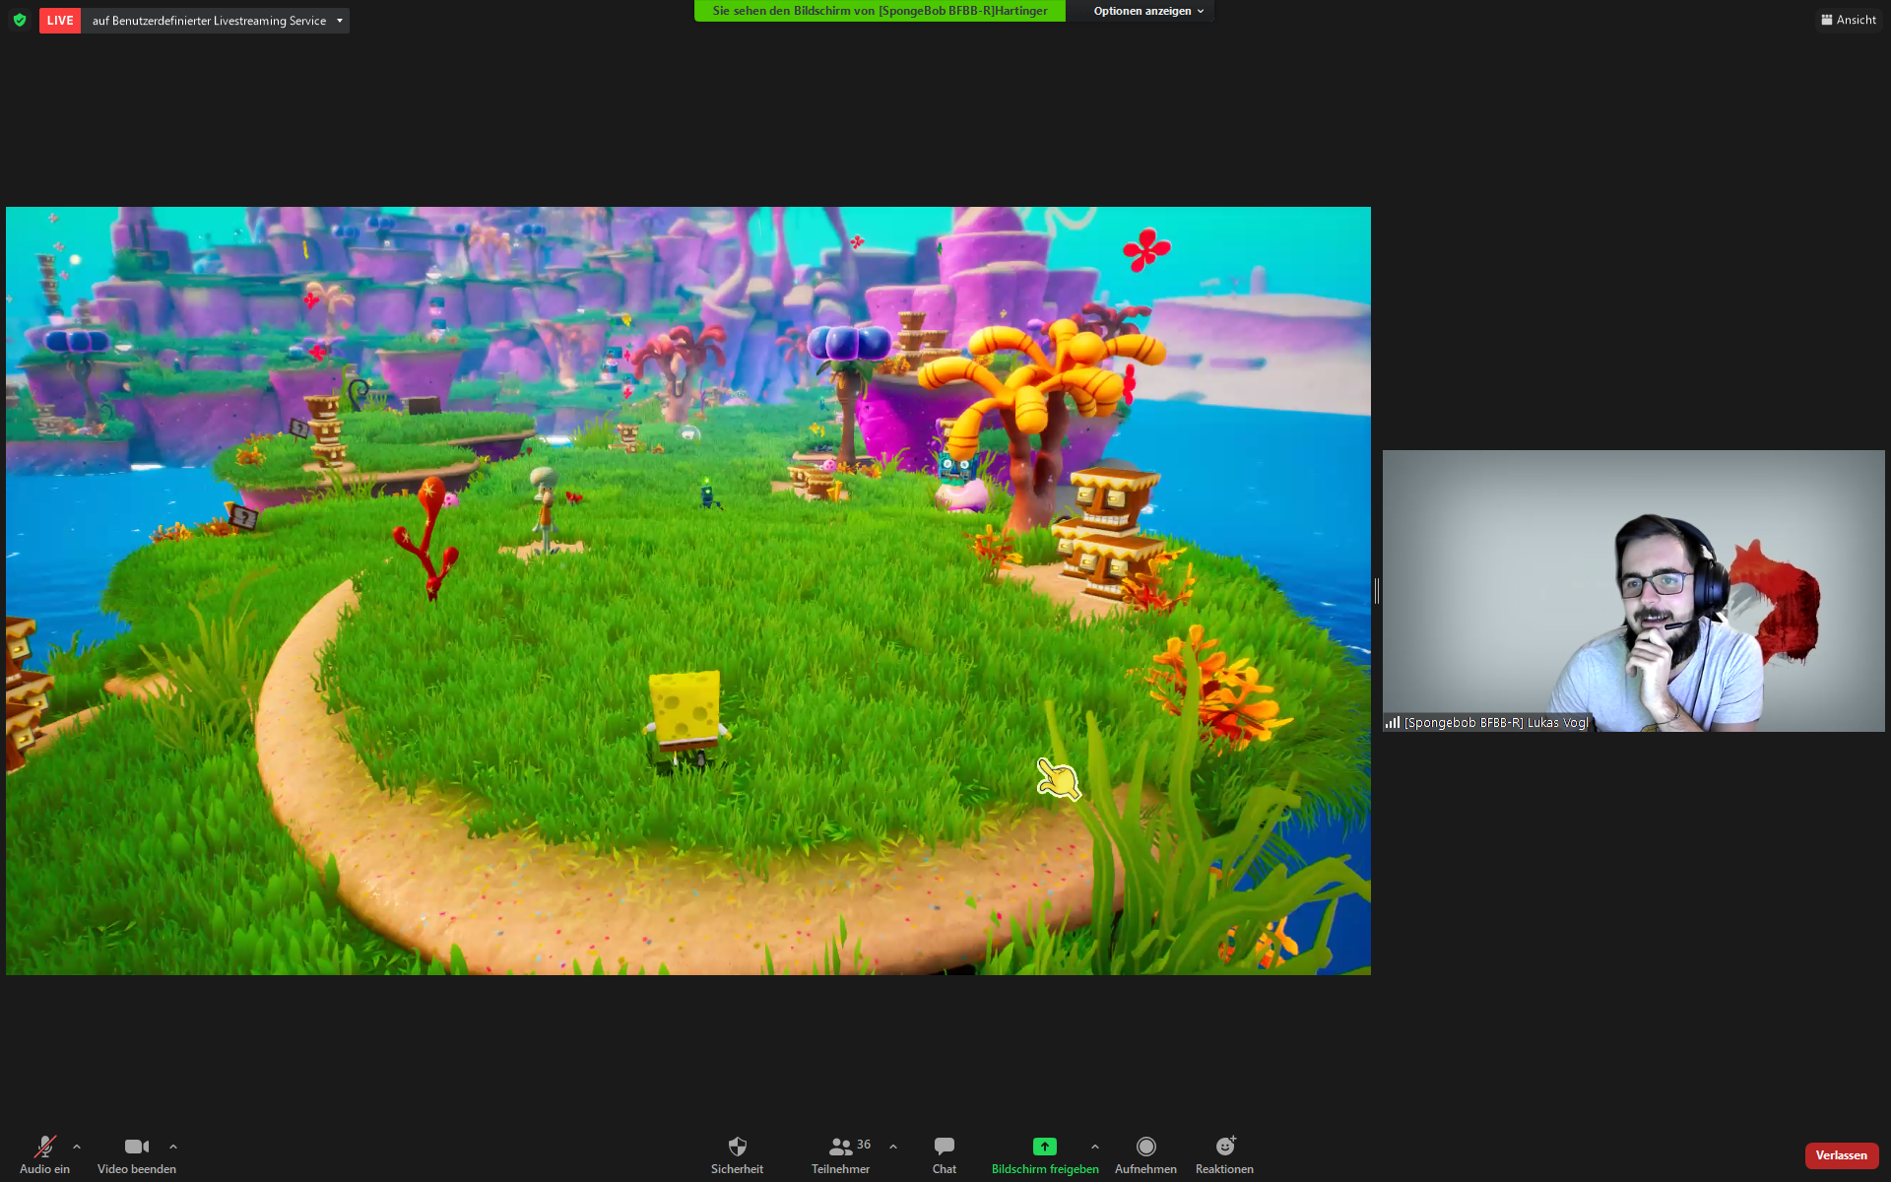1891x1182 pixels.
Task: Click shared screen divider handle
Action: tap(1377, 591)
